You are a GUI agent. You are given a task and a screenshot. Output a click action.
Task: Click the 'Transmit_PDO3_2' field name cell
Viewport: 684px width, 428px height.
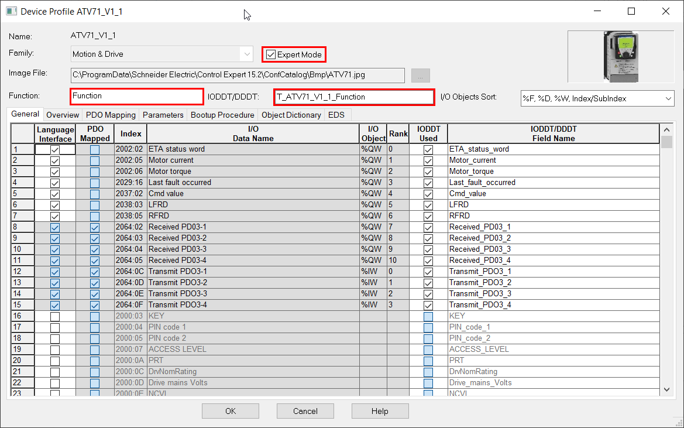[x=554, y=283]
